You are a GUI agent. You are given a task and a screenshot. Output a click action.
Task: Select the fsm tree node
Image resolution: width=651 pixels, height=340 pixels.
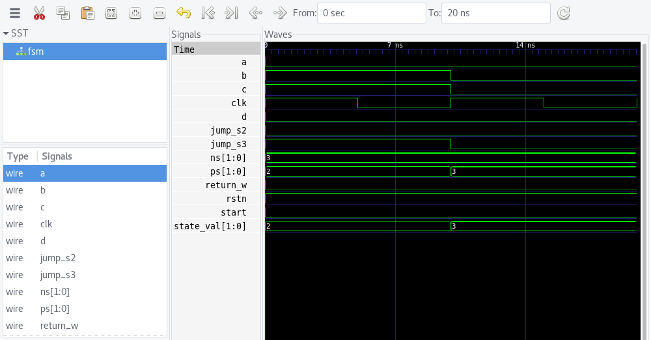click(85, 51)
